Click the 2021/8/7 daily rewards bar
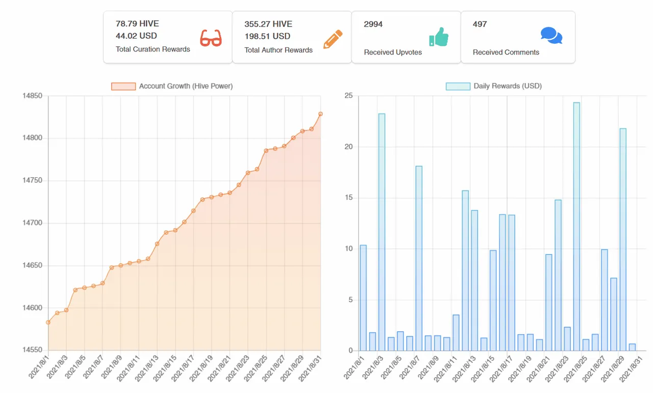653x393 pixels. (419, 258)
